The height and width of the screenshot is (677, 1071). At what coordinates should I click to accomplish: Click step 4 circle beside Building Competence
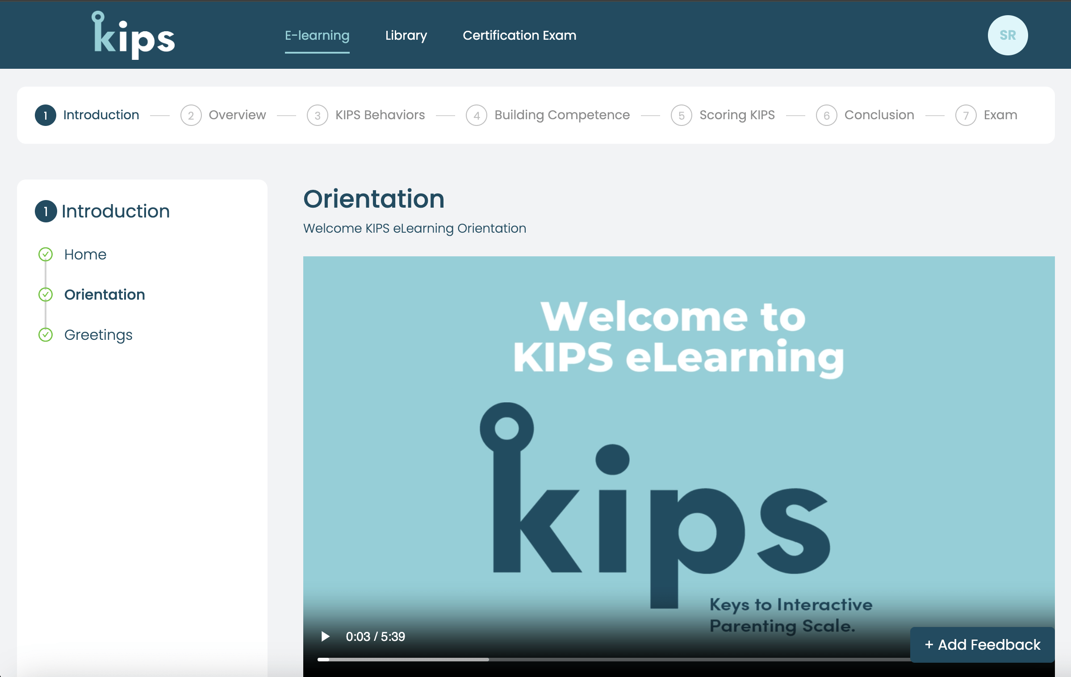click(477, 115)
